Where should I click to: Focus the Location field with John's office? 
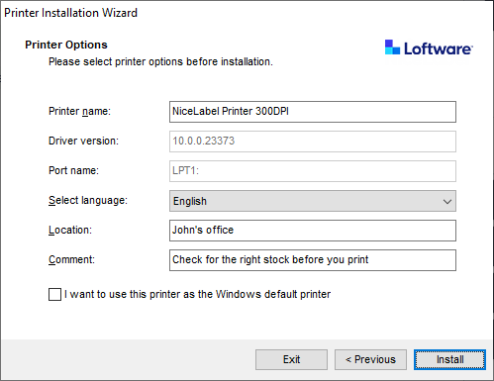coord(313,231)
